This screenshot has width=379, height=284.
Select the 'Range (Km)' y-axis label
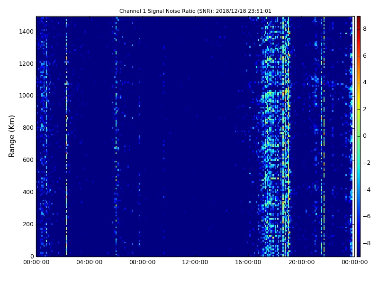point(11,136)
